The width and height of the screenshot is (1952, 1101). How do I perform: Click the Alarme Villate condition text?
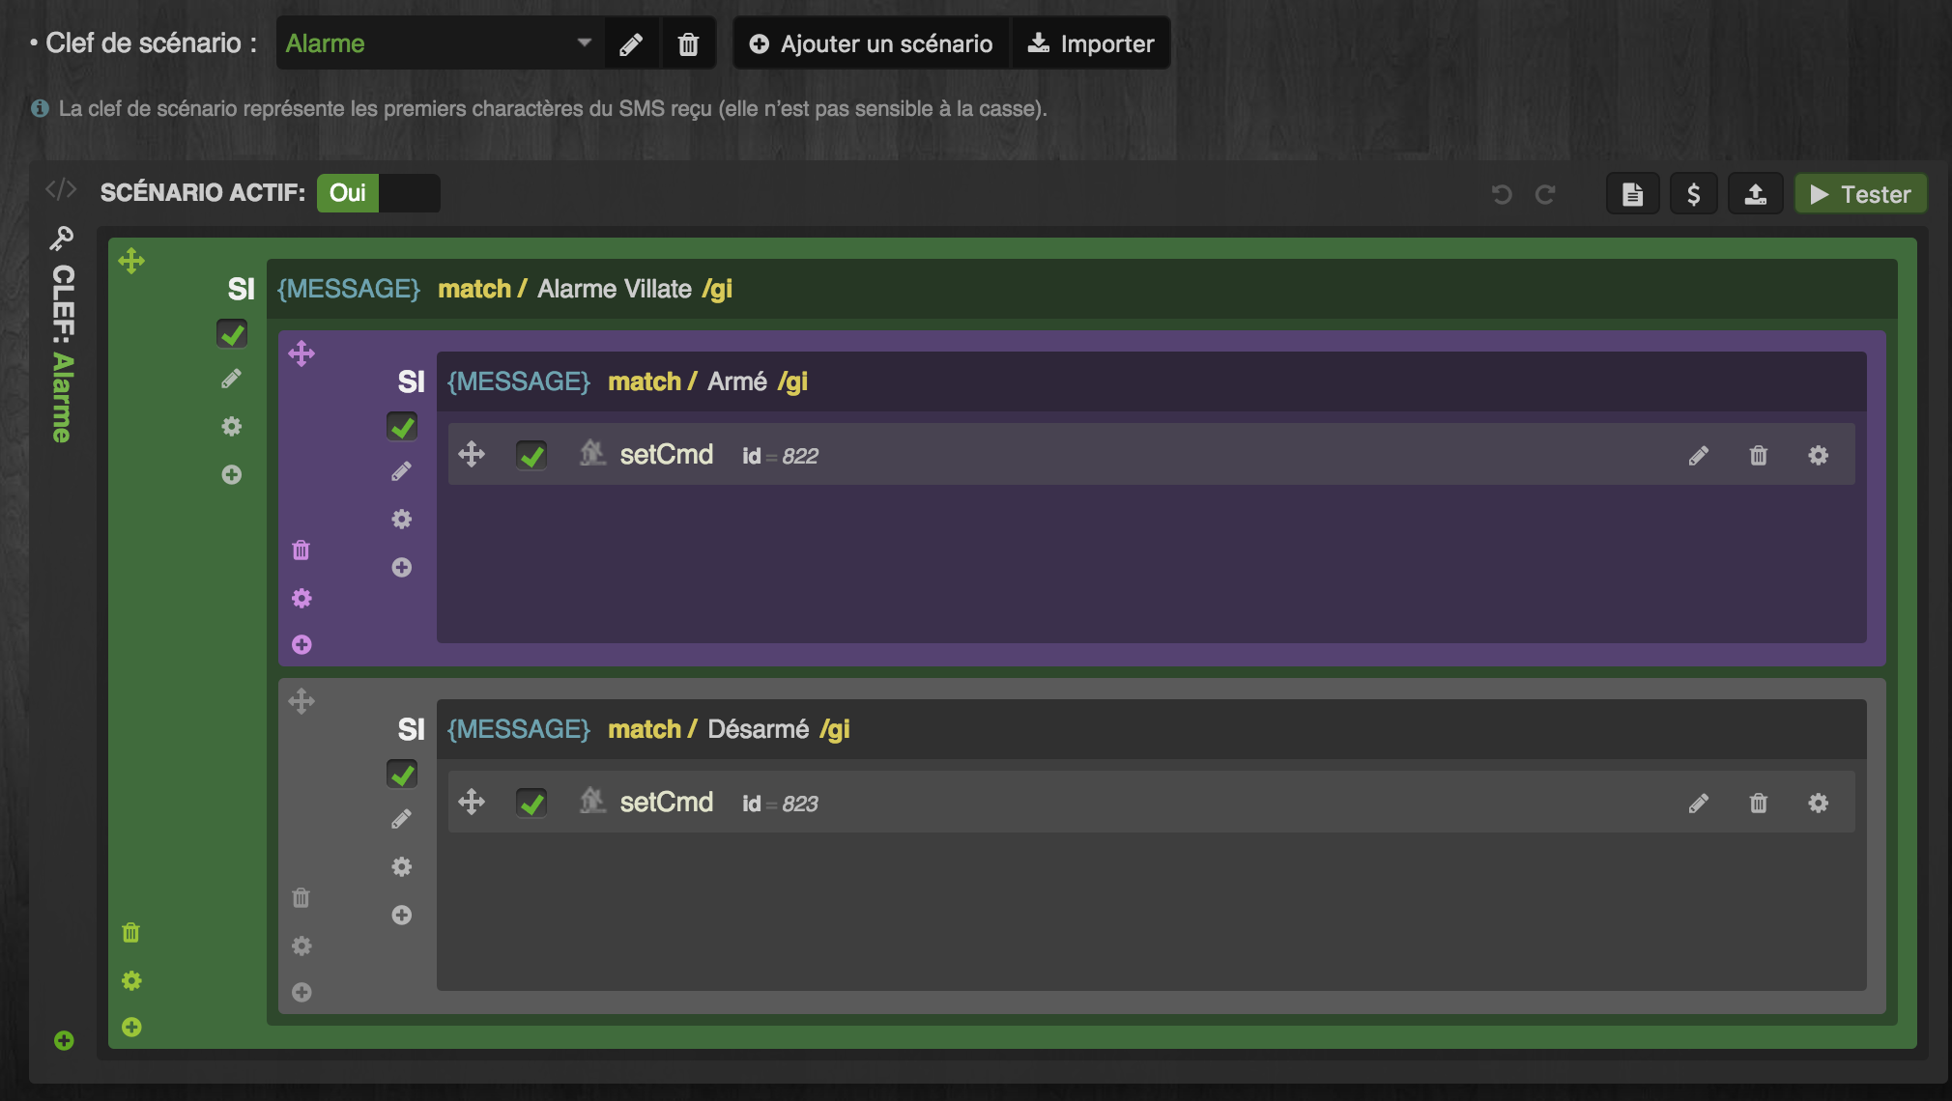pos(504,289)
